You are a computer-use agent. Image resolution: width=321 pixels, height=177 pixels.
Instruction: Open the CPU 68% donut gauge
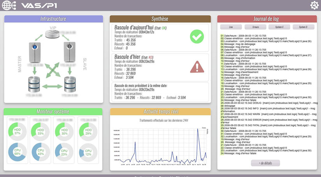18,152
